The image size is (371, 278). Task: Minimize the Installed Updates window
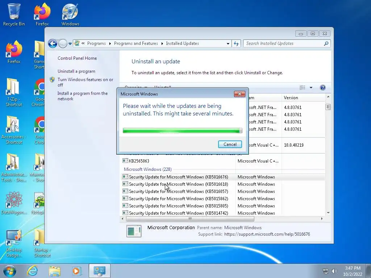point(301,34)
